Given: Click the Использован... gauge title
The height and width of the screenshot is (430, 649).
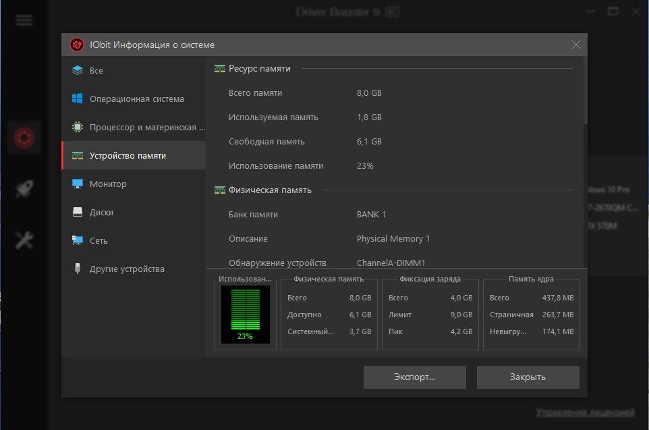Looking at the screenshot, I should [x=245, y=279].
